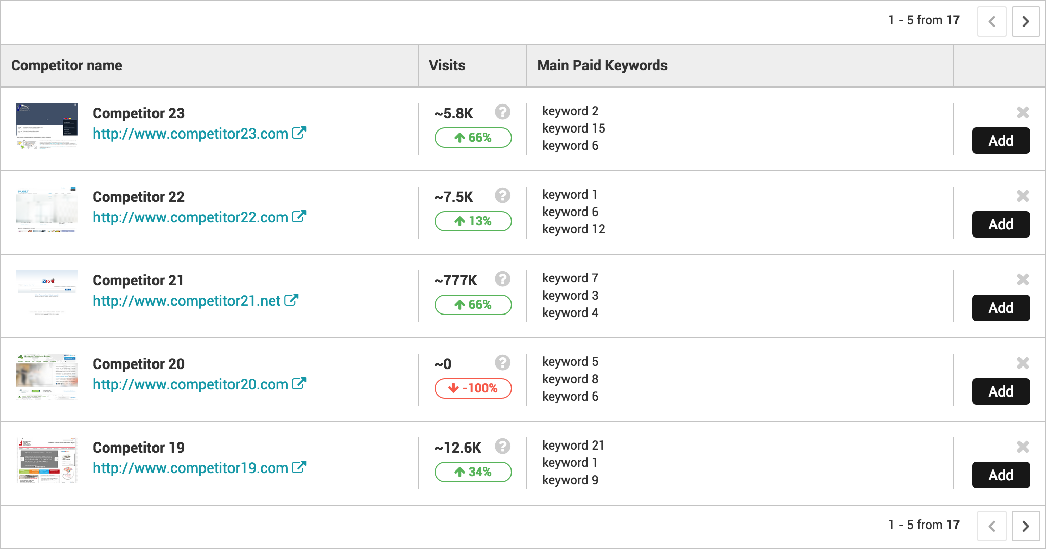Add Competitor 22 to the list

coord(1001,224)
